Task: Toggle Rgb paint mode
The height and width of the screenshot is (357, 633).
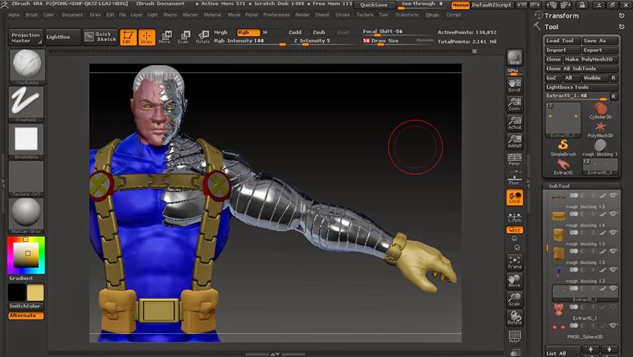Action: pyautogui.click(x=248, y=32)
